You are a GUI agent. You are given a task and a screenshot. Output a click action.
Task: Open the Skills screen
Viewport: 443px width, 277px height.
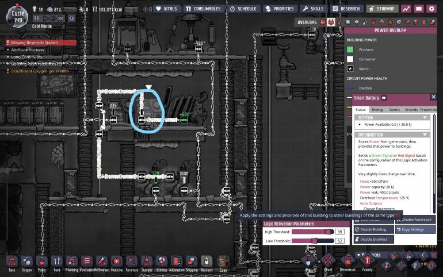coord(314,9)
